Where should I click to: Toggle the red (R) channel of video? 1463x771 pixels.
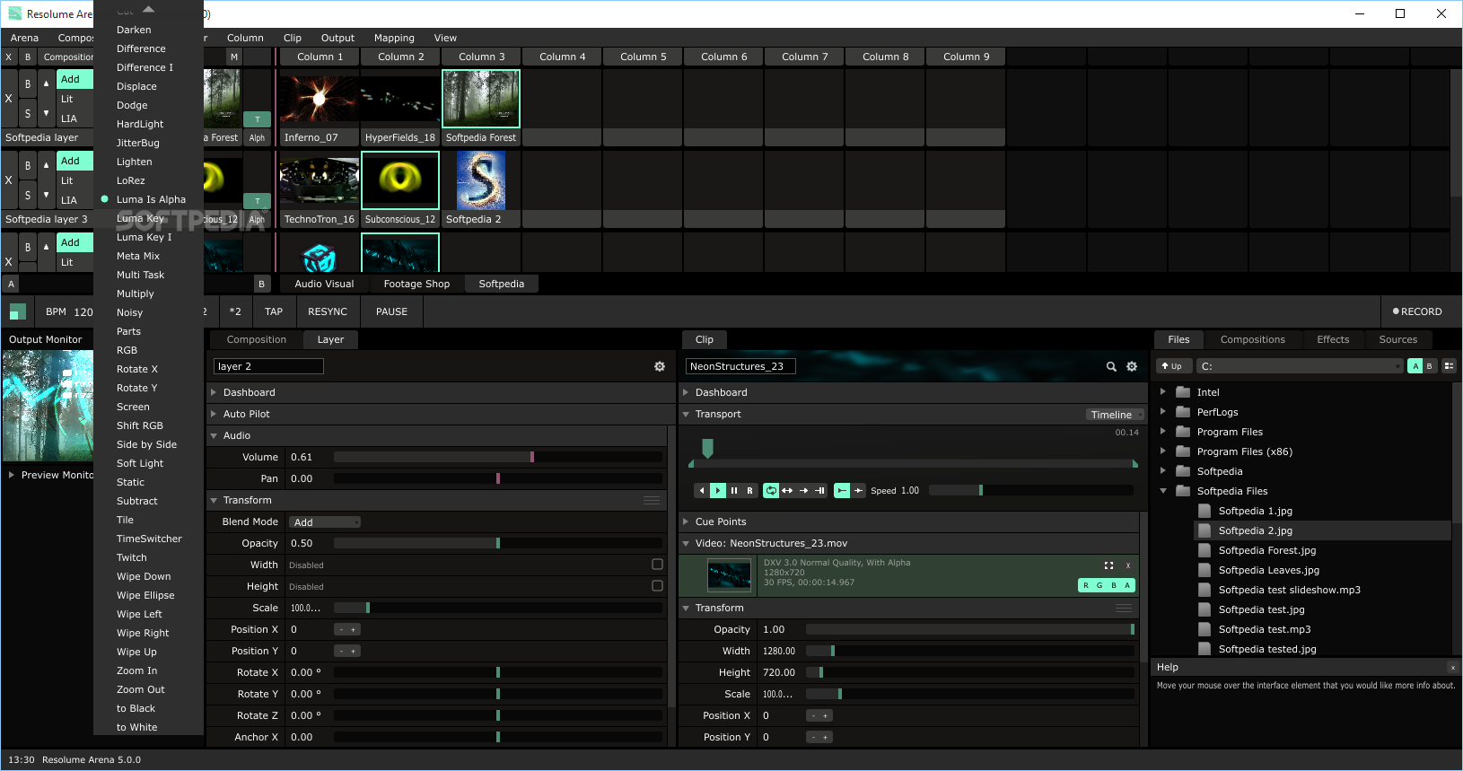[x=1085, y=585]
